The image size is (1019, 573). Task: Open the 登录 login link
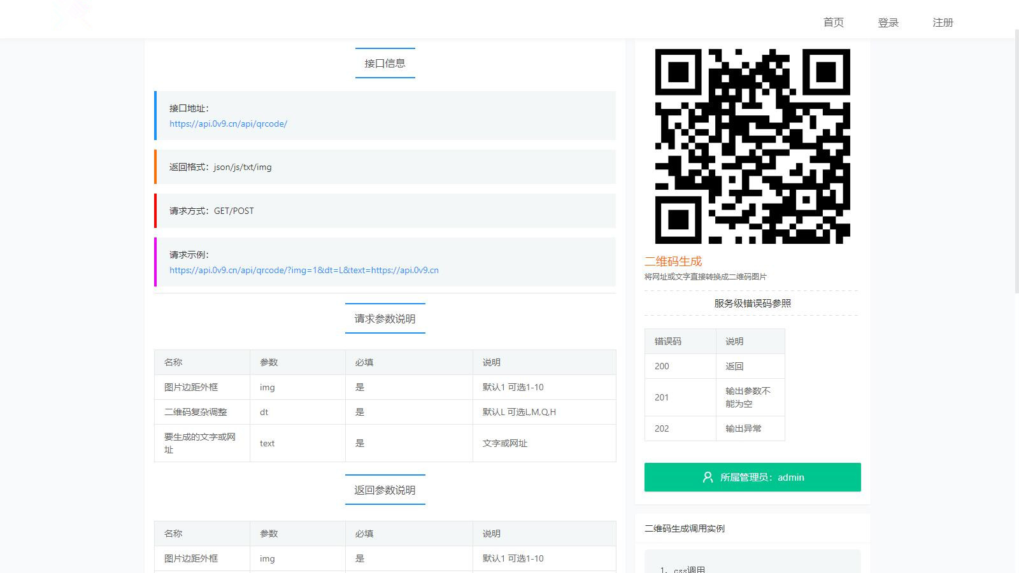point(888,22)
